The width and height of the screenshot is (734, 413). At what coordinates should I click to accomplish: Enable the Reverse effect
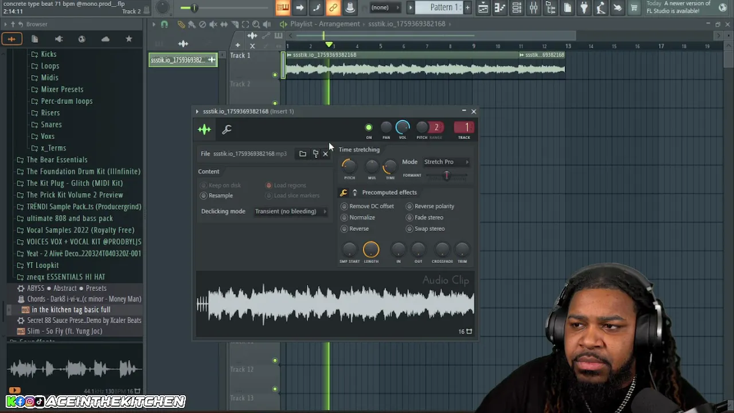click(354, 229)
